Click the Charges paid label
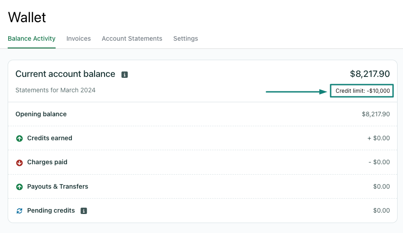Image resolution: width=403 pixels, height=233 pixels. pyautogui.click(x=47, y=162)
